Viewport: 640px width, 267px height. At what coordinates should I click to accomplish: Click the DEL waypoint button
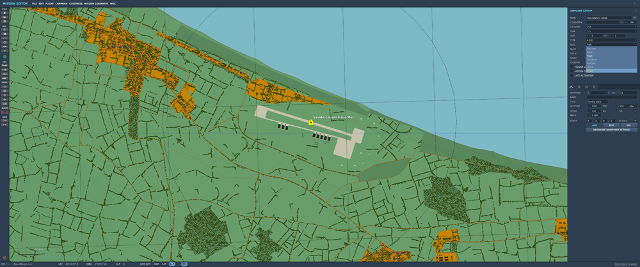click(x=629, y=125)
